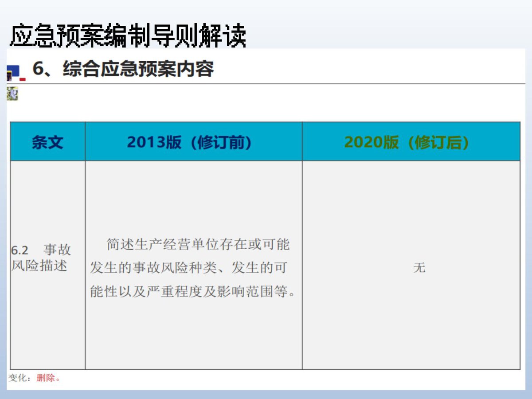
Task: Click the 2013版 text in the header
Action: [154, 142]
